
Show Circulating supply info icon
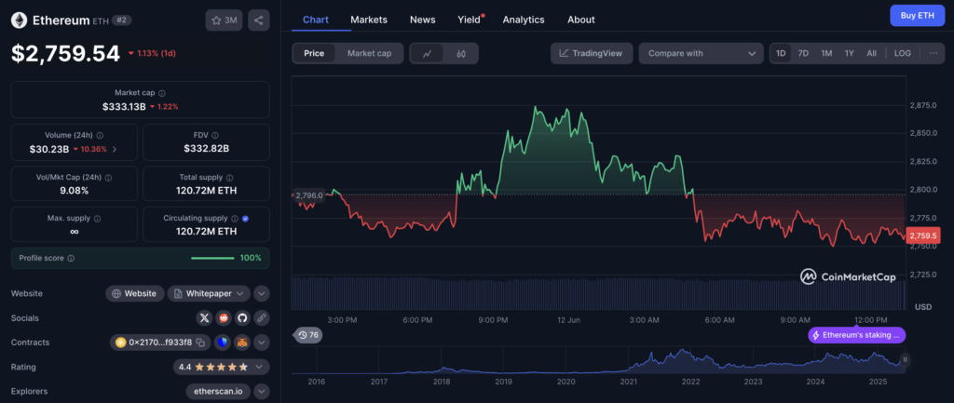point(234,218)
